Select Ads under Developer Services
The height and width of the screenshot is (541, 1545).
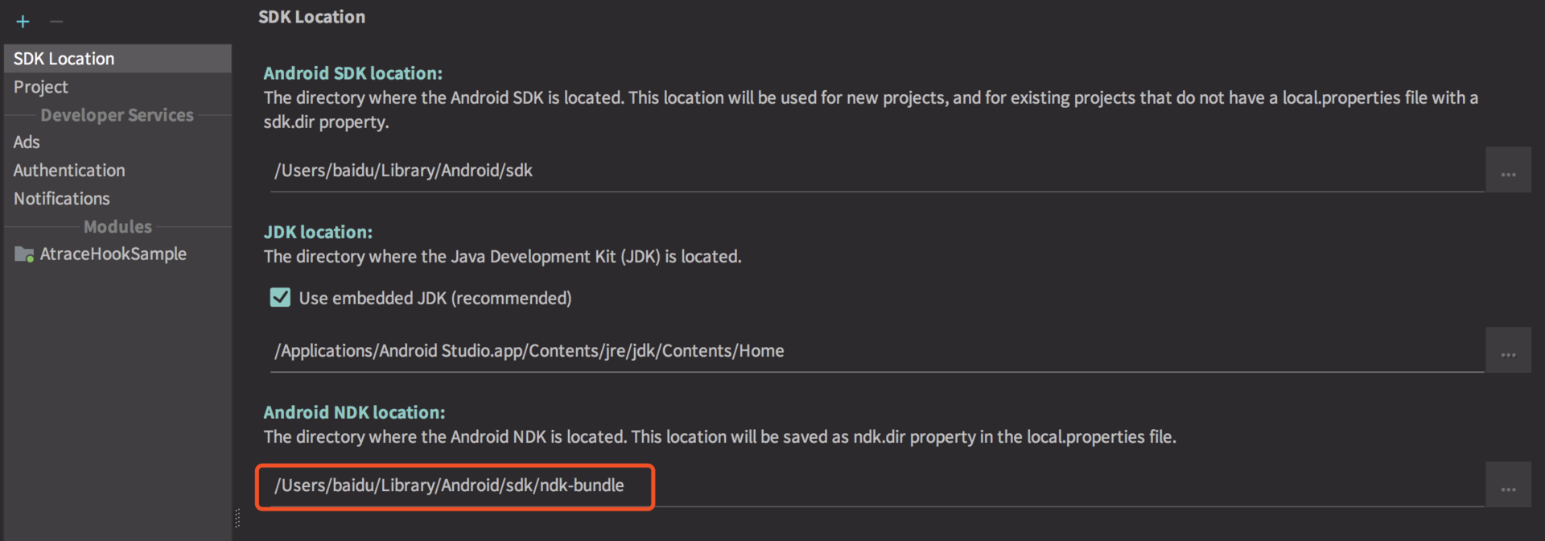coord(27,142)
